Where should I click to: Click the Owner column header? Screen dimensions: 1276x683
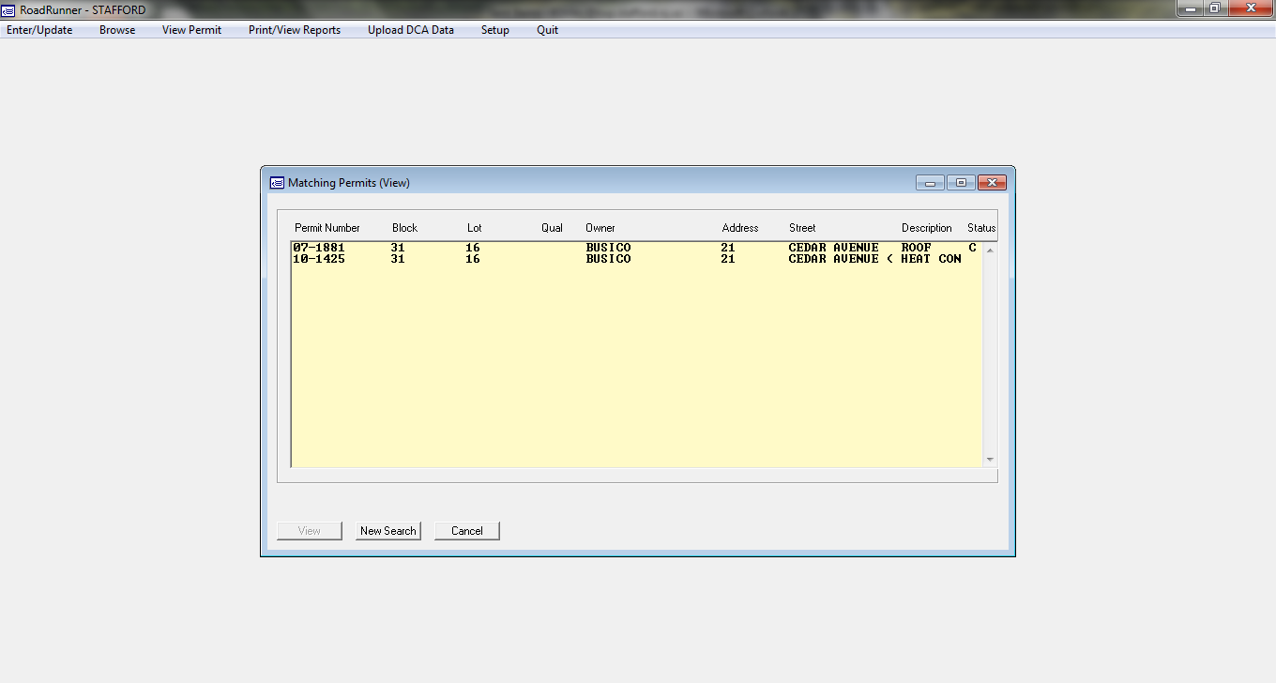point(600,228)
